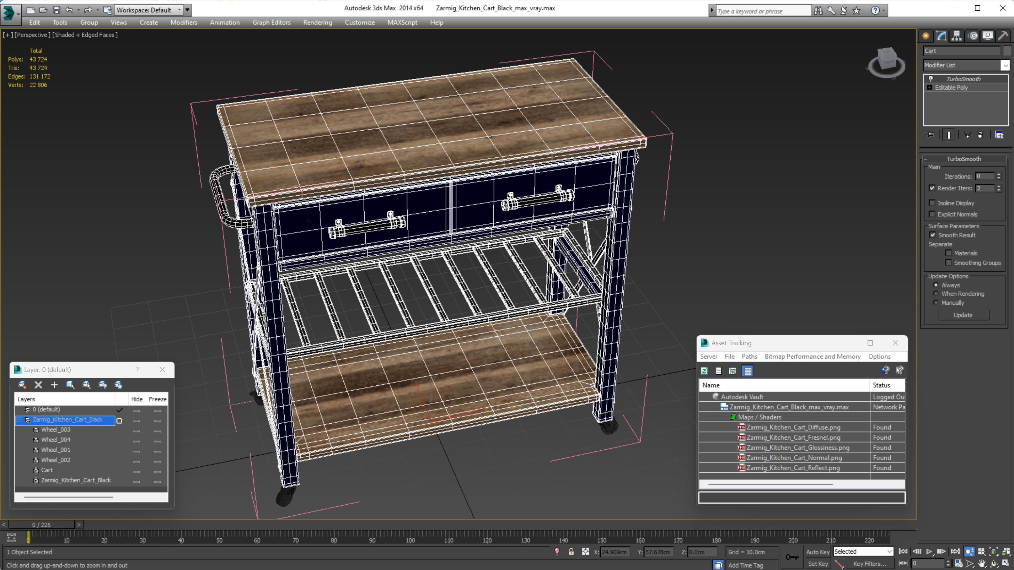Click the Auto Key button

(817, 552)
